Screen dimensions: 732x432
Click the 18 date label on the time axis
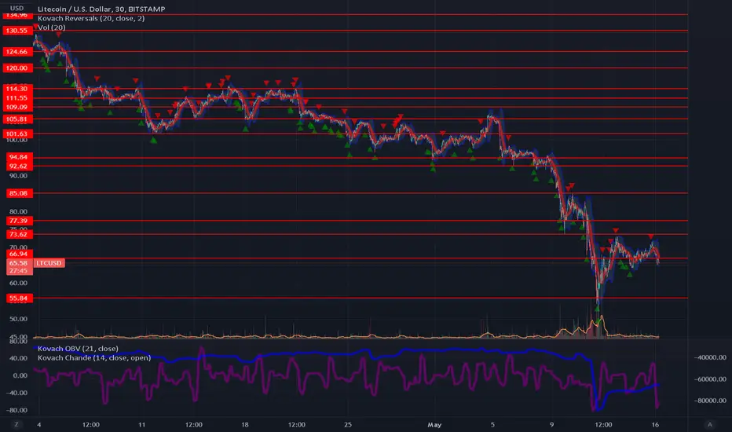click(244, 424)
